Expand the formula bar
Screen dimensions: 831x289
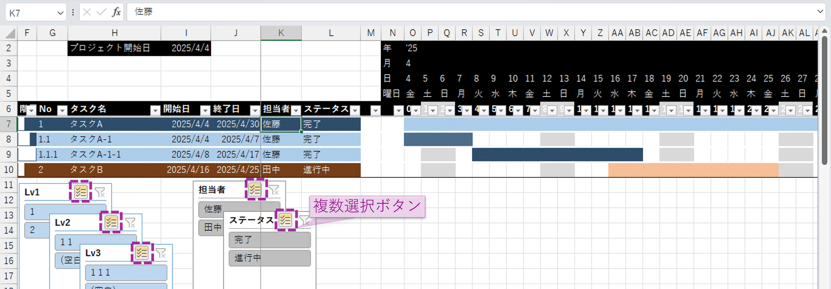820,12
